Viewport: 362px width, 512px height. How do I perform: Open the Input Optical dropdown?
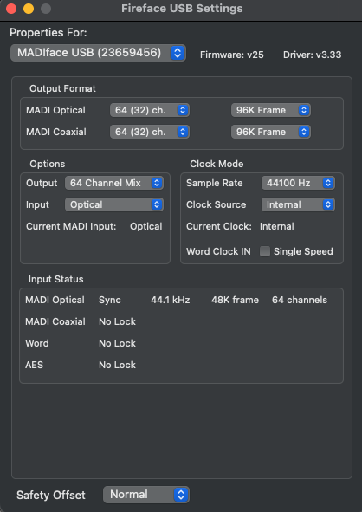pyautogui.click(x=114, y=204)
